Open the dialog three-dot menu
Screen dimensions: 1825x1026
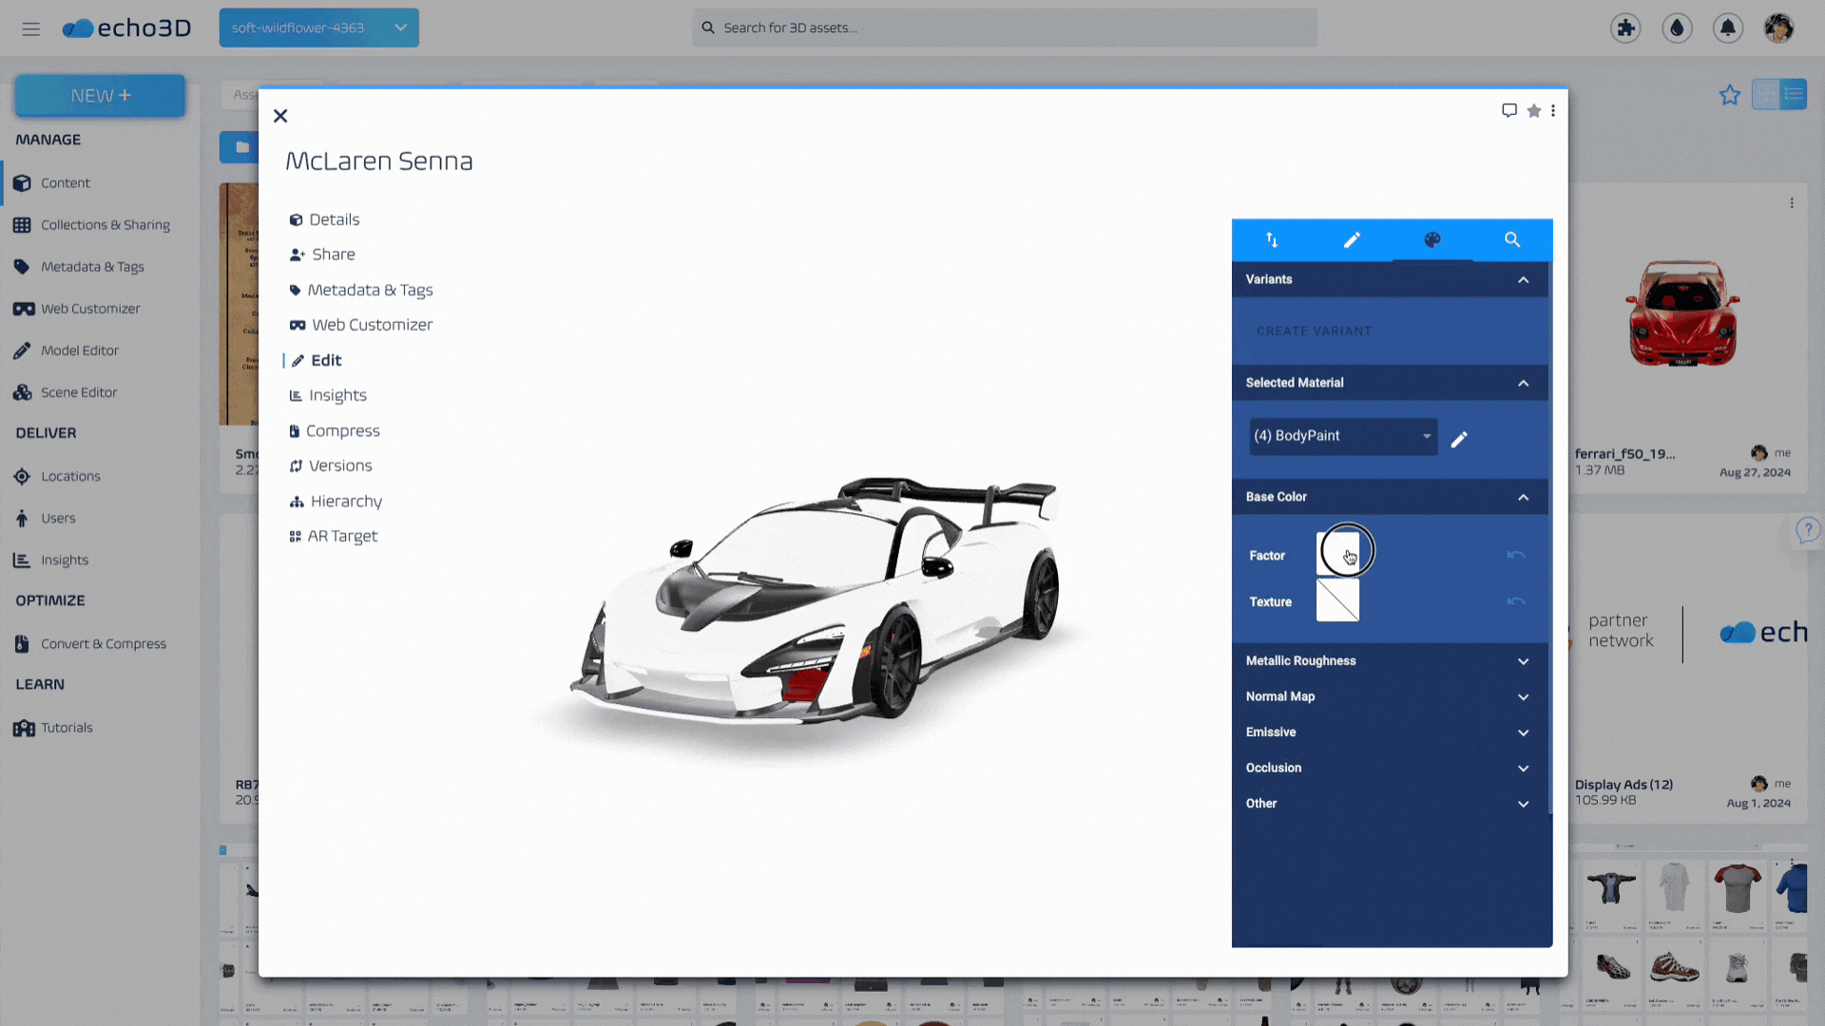pos(1553,111)
